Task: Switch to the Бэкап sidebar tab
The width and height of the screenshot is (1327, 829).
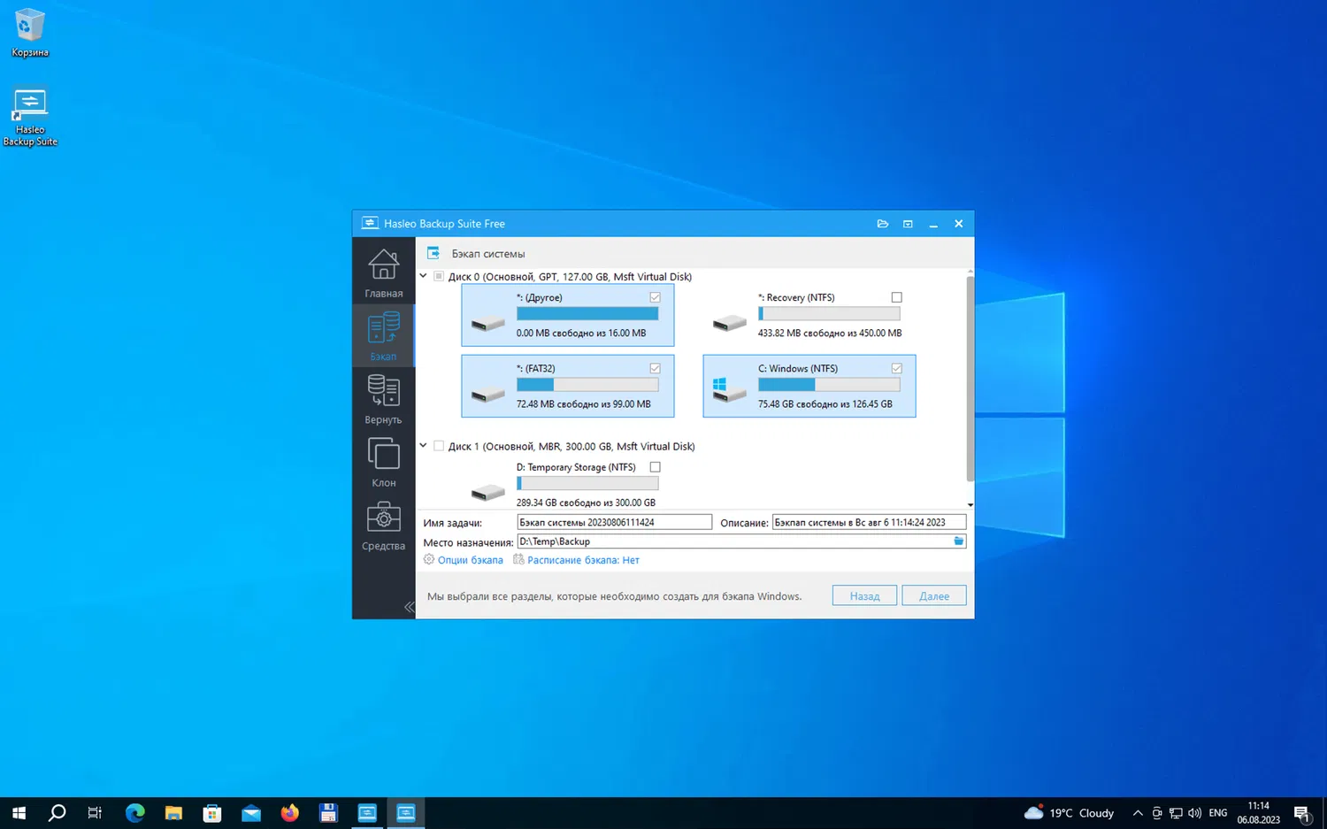Action: [x=383, y=335]
